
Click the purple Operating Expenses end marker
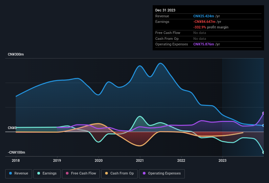point(263,113)
